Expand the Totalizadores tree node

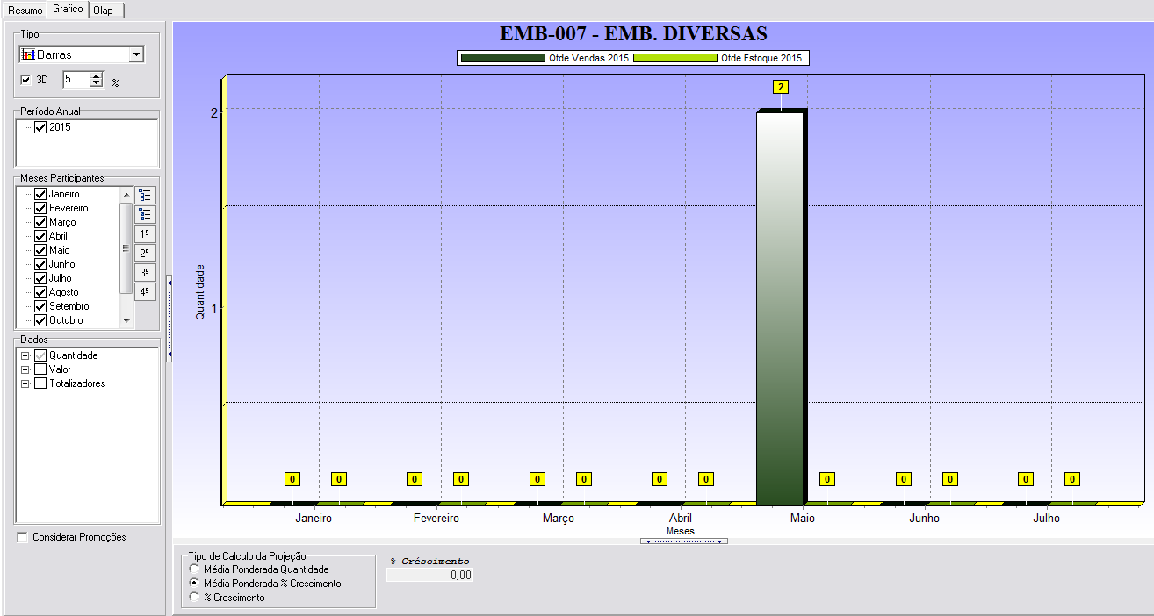pyautogui.click(x=25, y=383)
